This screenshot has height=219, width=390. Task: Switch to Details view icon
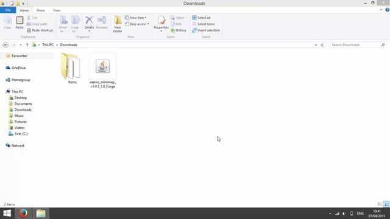pos(380,204)
